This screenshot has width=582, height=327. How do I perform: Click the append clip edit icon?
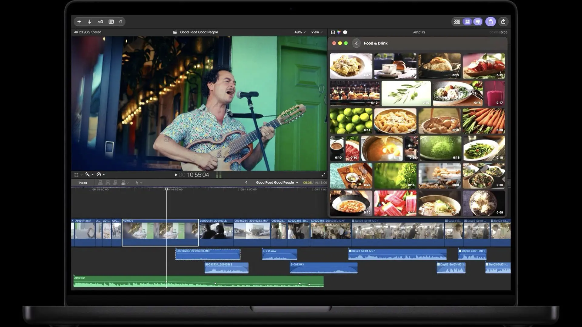click(x=115, y=183)
